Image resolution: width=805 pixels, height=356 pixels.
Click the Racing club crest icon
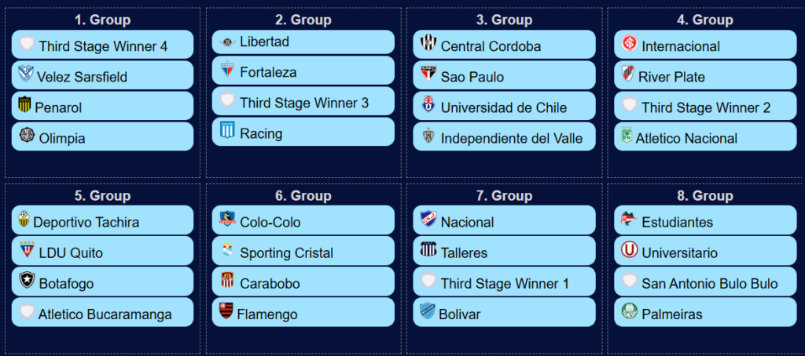(x=227, y=130)
